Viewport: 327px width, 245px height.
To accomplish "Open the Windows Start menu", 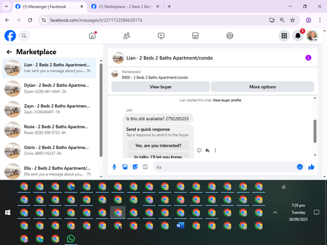I will coord(8,212).
